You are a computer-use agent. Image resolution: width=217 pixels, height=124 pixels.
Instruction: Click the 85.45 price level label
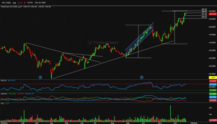point(204,17)
